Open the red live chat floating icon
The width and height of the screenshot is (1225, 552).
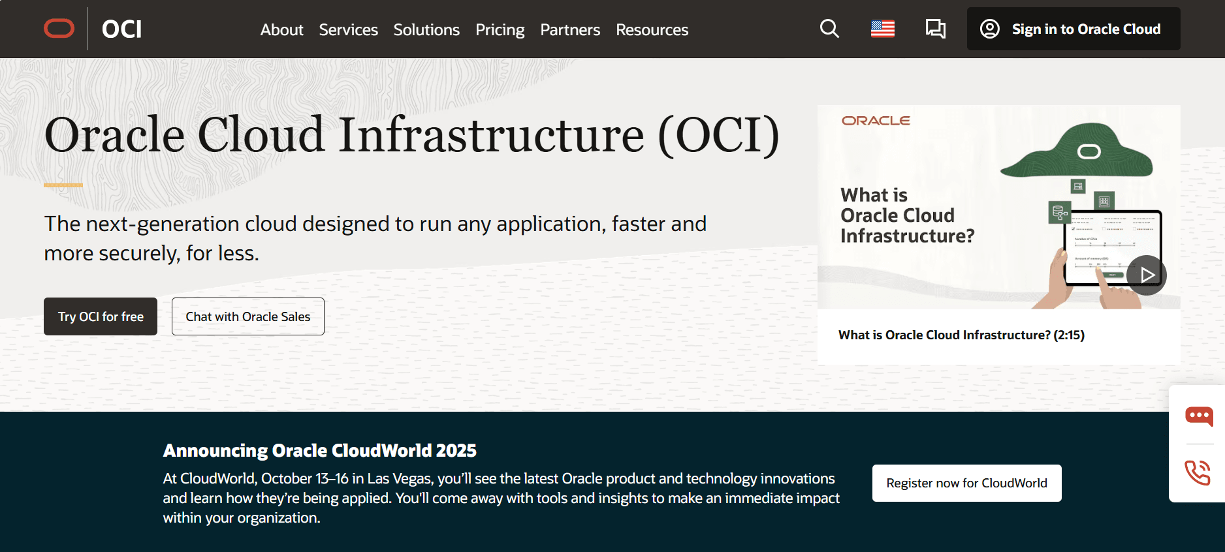click(x=1199, y=416)
